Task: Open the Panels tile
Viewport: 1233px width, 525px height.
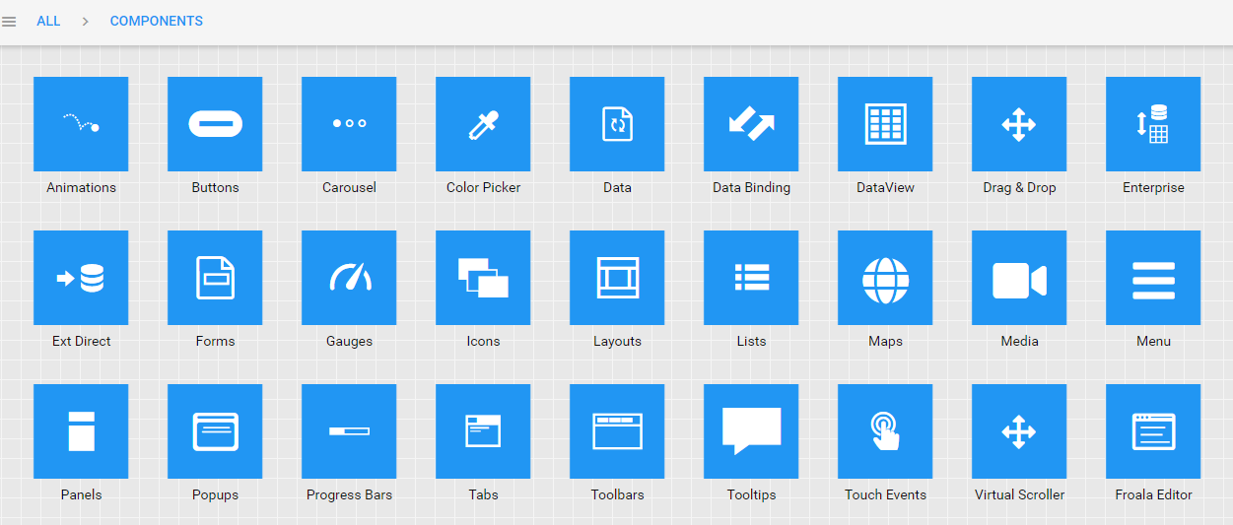Action: coord(81,431)
